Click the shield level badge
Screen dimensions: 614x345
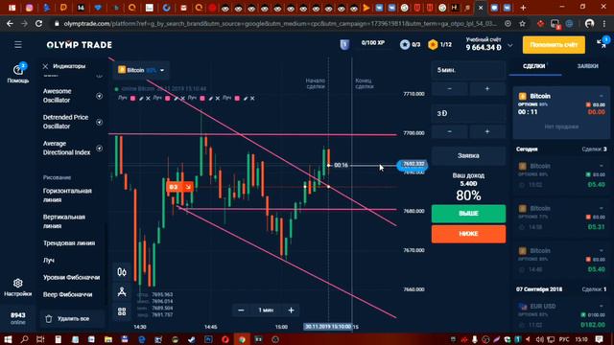pyautogui.click(x=344, y=45)
